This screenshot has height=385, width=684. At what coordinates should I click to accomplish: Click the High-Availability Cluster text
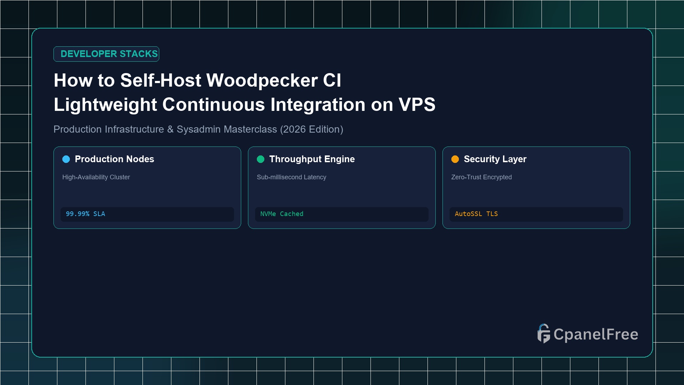[96, 177]
